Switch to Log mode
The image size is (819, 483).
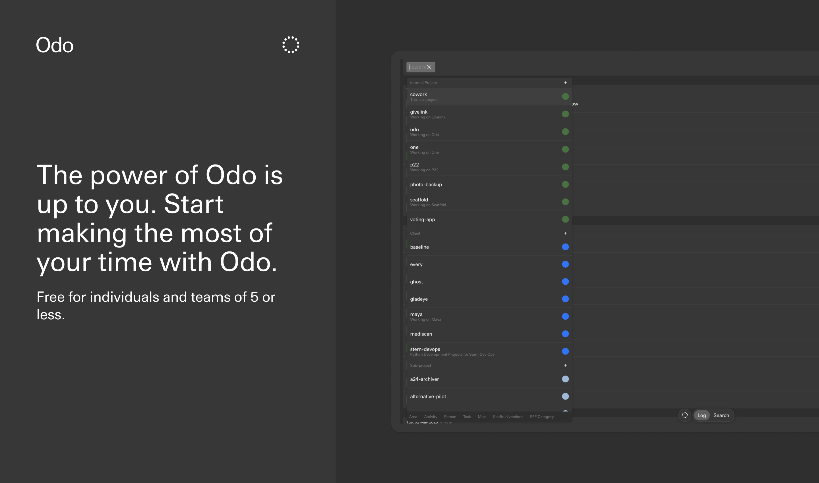(x=702, y=415)
